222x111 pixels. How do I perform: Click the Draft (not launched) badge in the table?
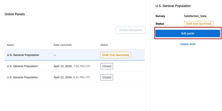(115, 55)
